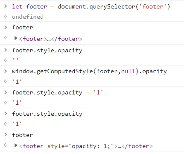Click the footer.style.opacity = '1' command line
The width and height of the screenshot is (184, 154).
[58, 93]
